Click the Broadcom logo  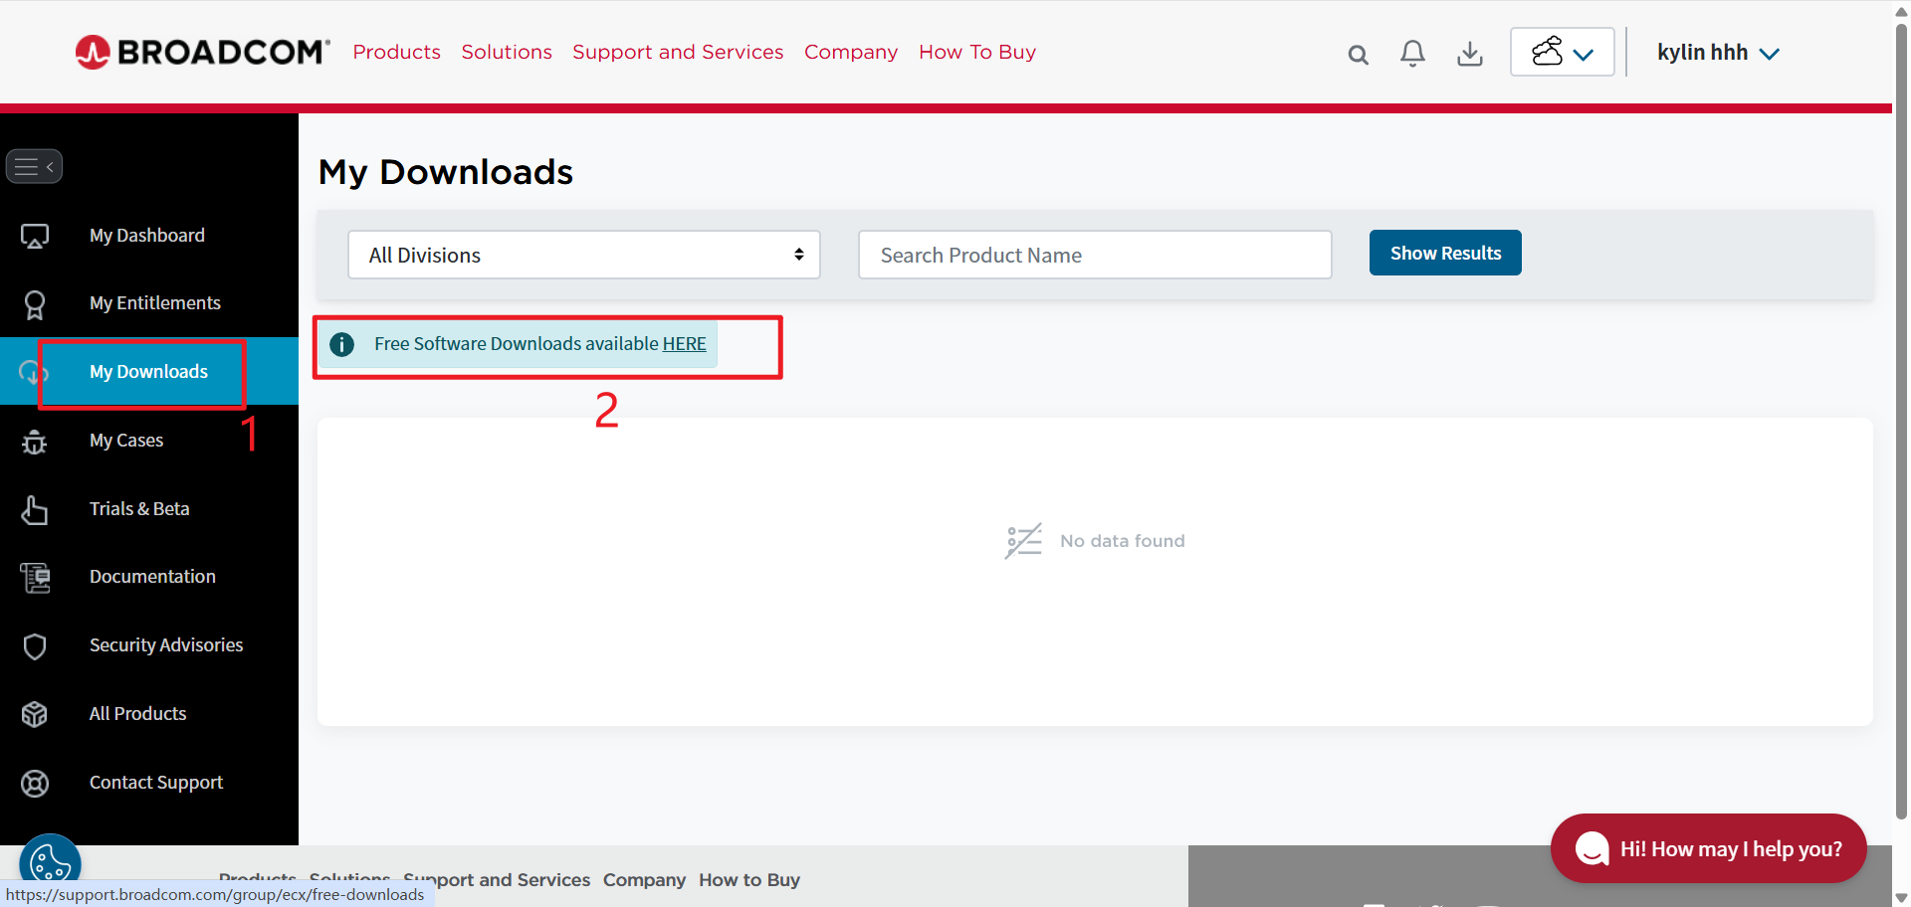point(202,52)
